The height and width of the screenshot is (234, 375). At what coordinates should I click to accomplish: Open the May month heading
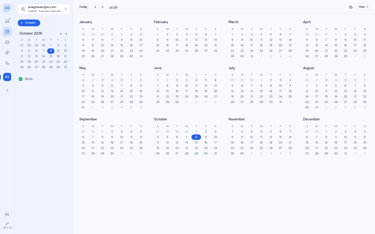83,68
